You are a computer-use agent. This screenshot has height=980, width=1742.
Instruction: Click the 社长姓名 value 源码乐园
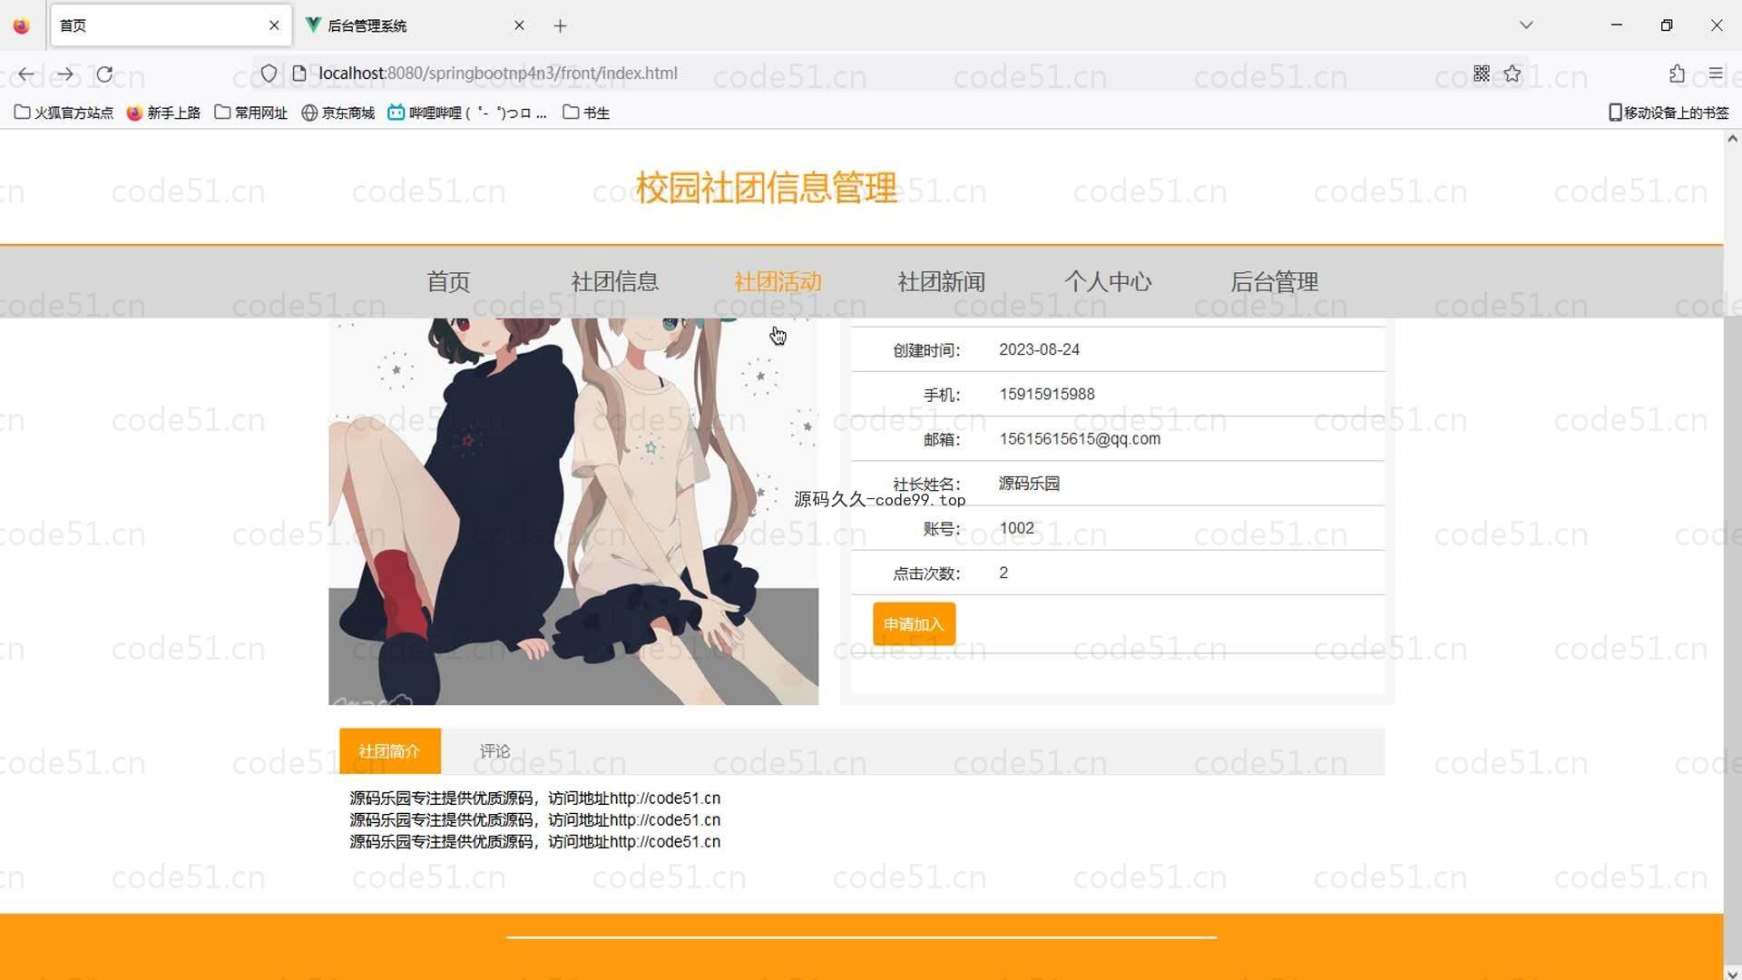pyautogui.click(x=1029, y=483)
